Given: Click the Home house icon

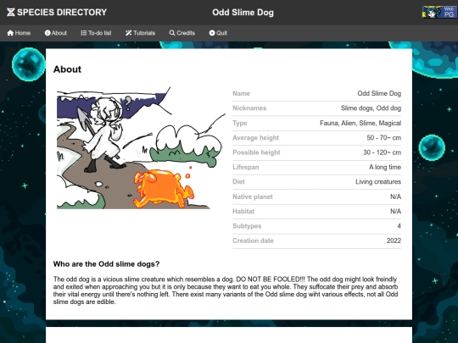Looking at the screenshot, I should 10,33.
